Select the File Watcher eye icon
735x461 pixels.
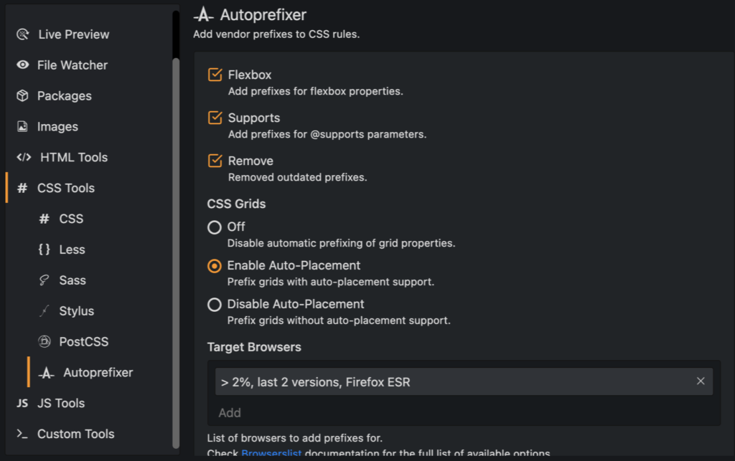pos(22,65)
